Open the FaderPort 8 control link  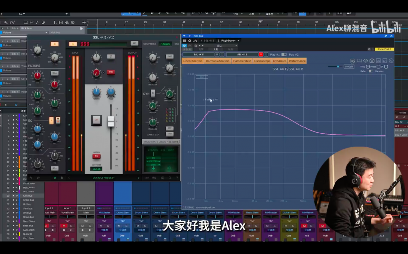click(384, 49)
